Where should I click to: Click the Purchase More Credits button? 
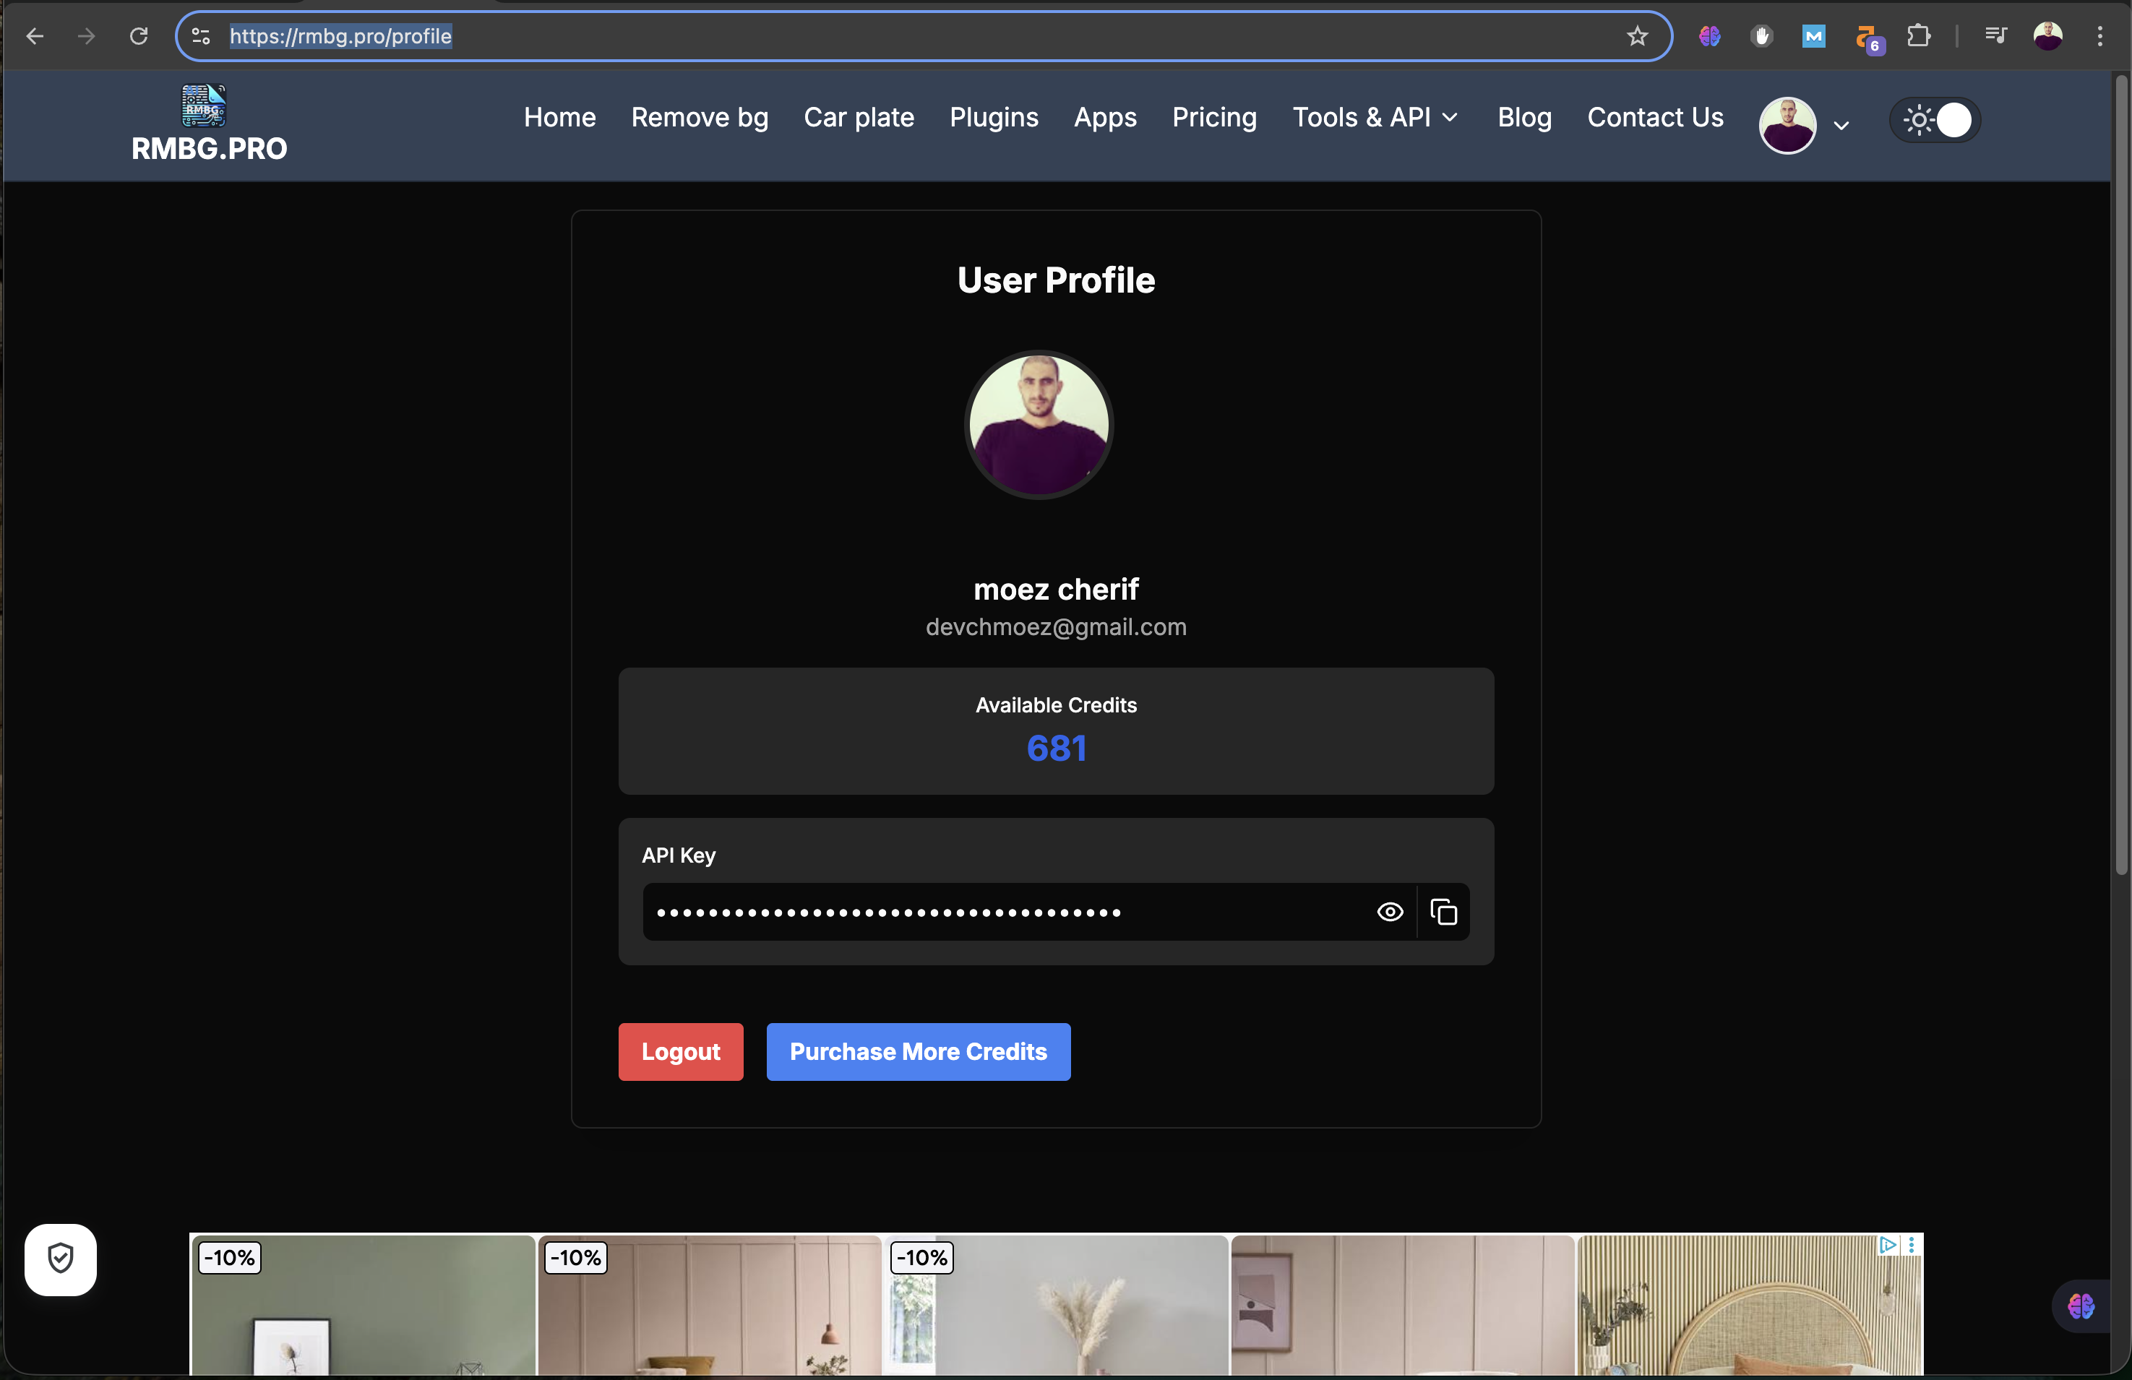(917, 1051)
